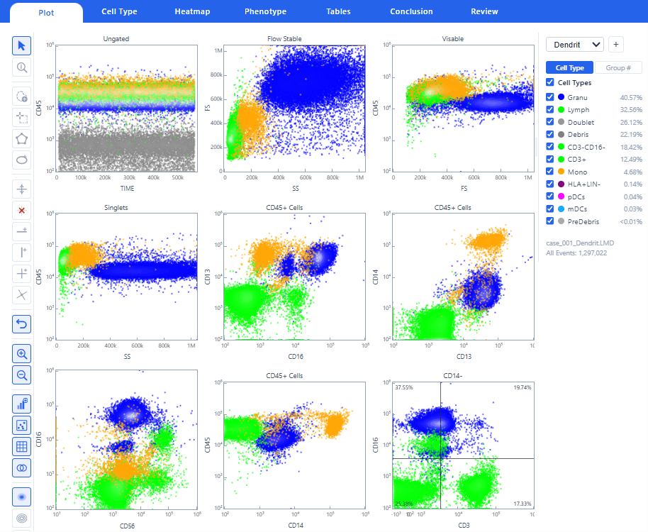Select the Cell Type legend button

tap(569, 68)
